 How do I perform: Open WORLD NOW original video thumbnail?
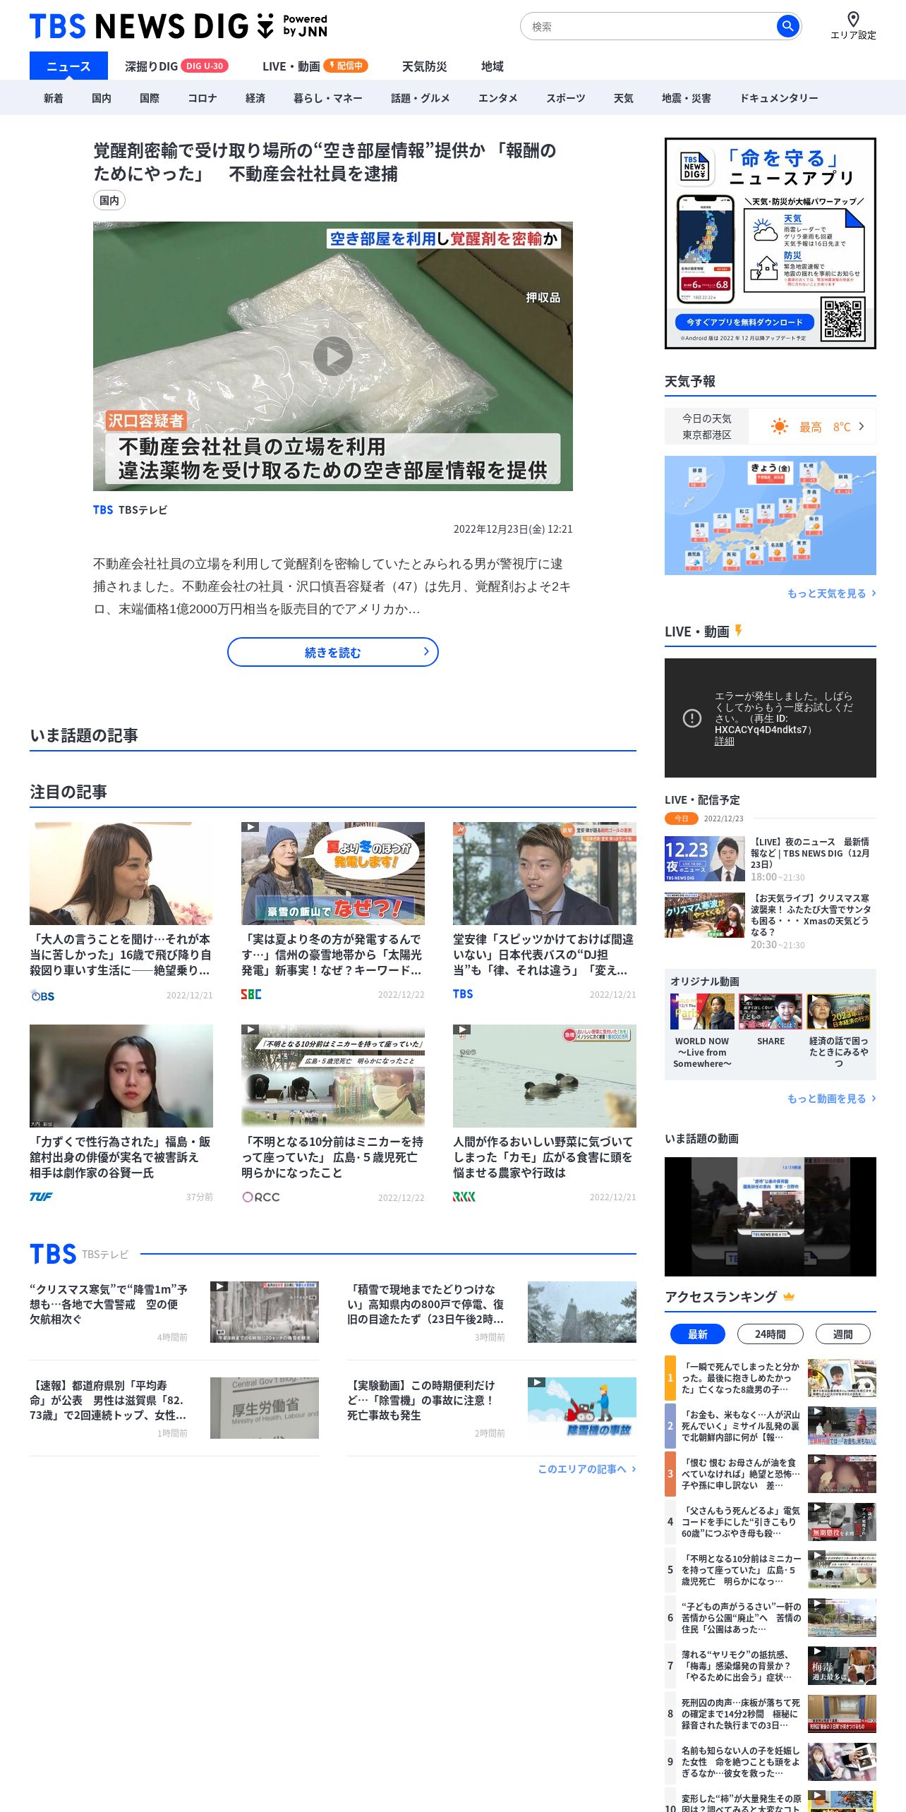pos(702,1012)
